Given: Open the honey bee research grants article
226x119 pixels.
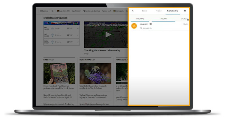Looking at the screenshot, I should 93,87.
